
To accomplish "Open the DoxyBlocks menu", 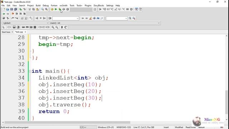I will [x=99, y=5].
